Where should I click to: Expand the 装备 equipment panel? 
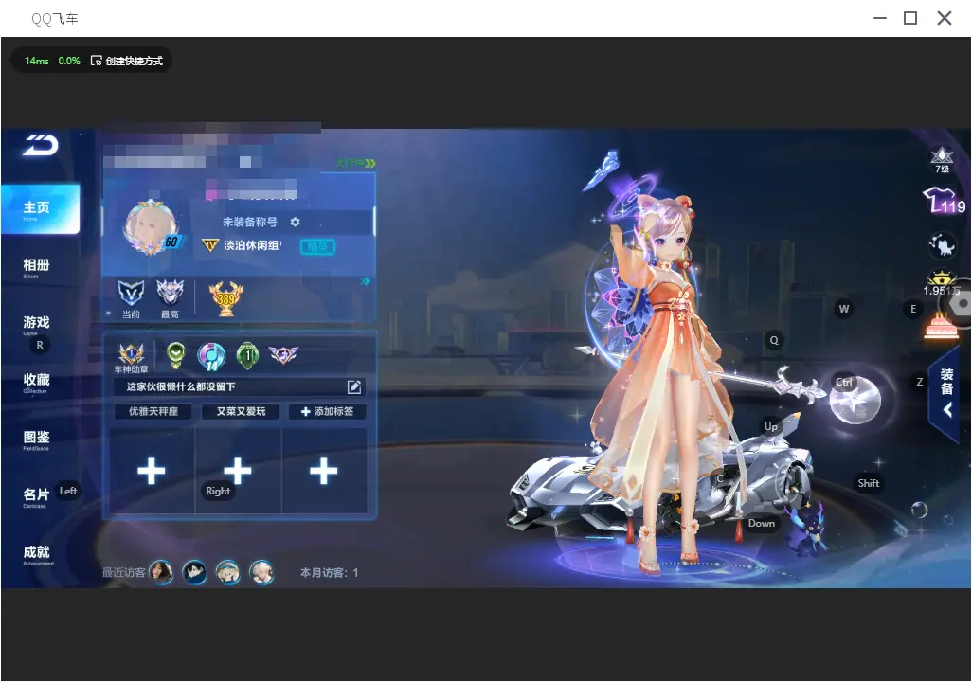click(x=946, y=392)
